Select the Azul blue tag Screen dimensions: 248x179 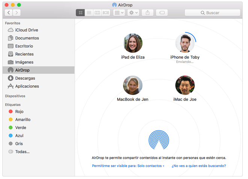tap(39, 136)
